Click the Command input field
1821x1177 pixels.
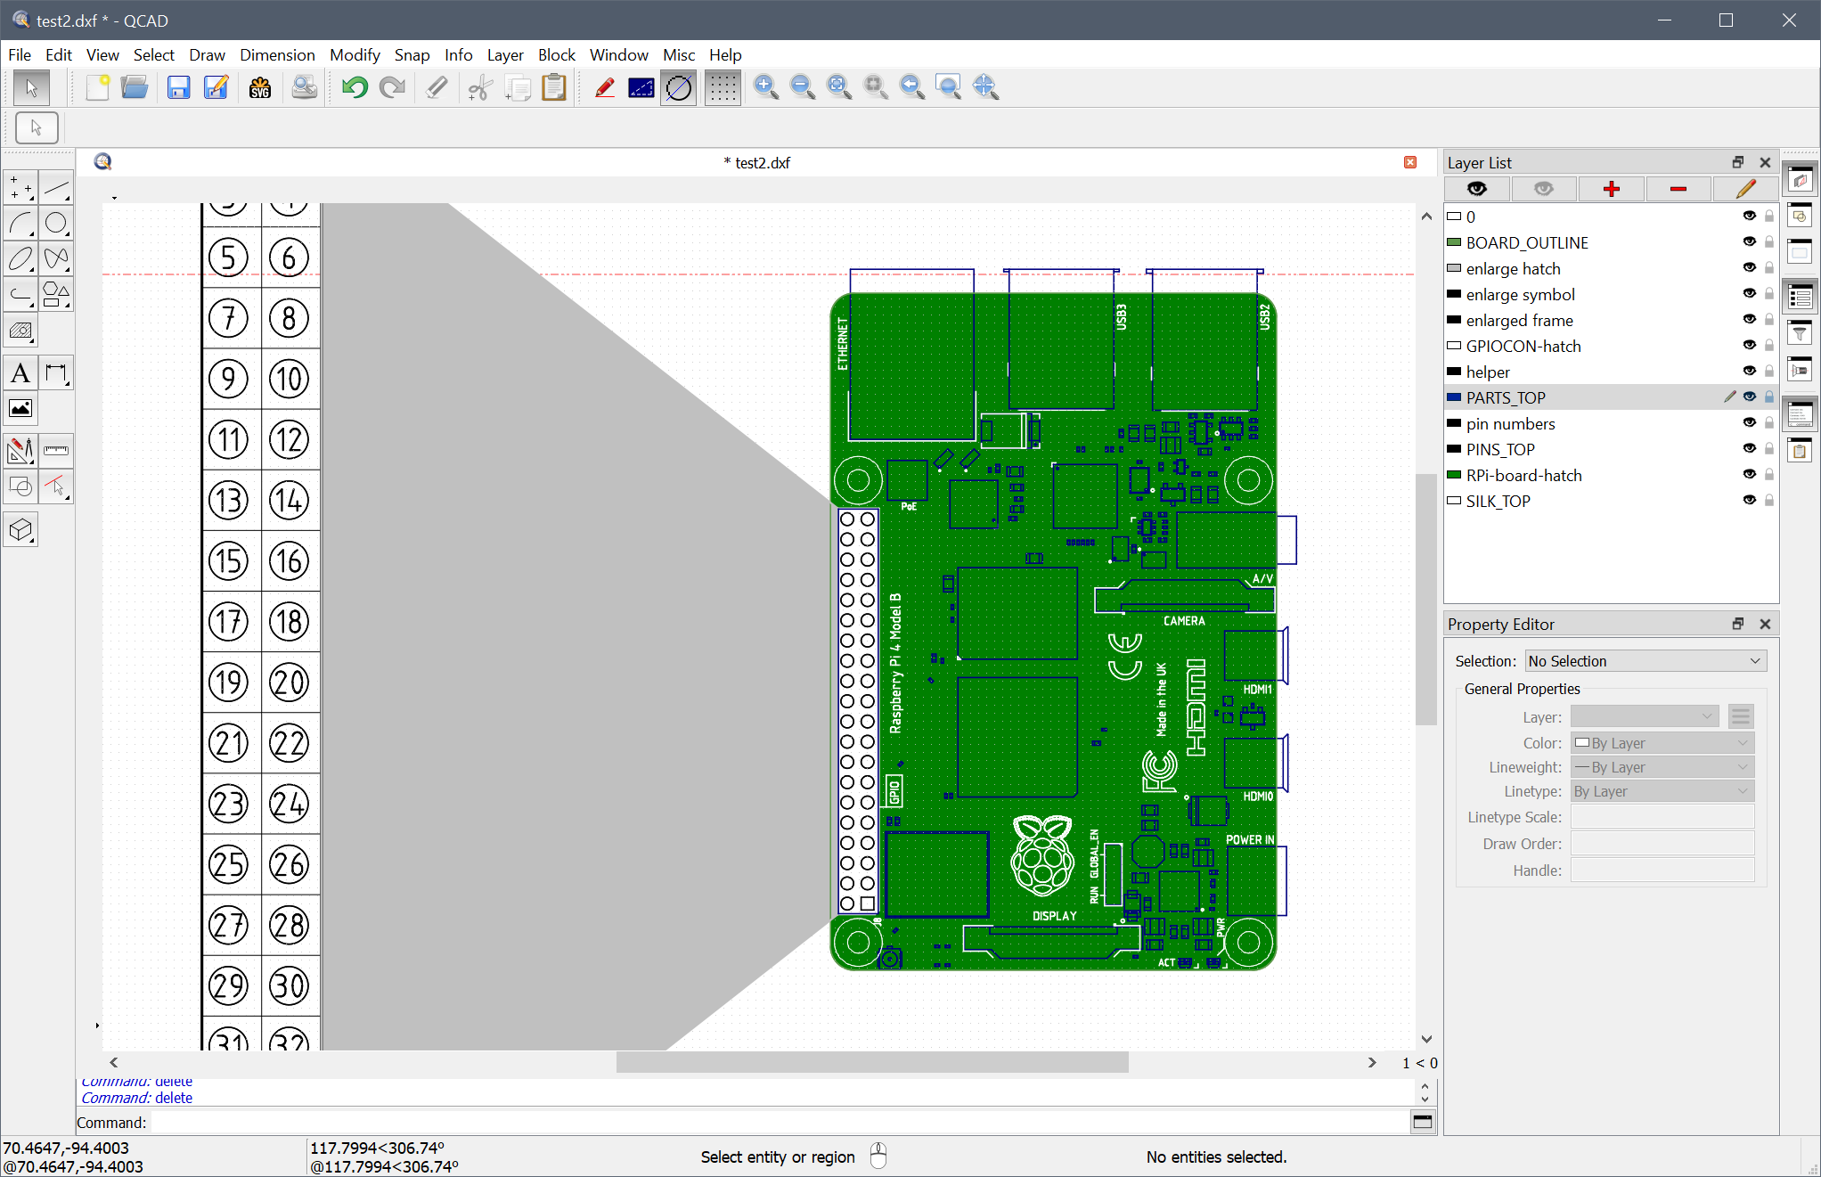[775, 1123]
